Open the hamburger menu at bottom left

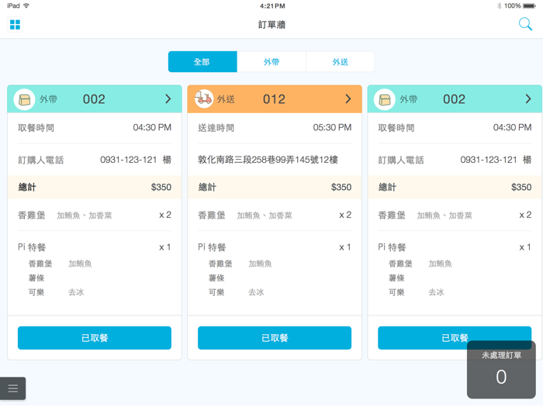tap(12, 388)
